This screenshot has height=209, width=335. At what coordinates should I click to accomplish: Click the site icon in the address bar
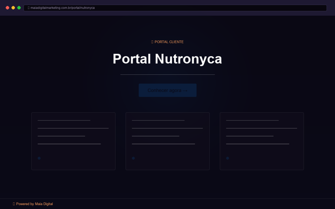[x=28, y=8]
